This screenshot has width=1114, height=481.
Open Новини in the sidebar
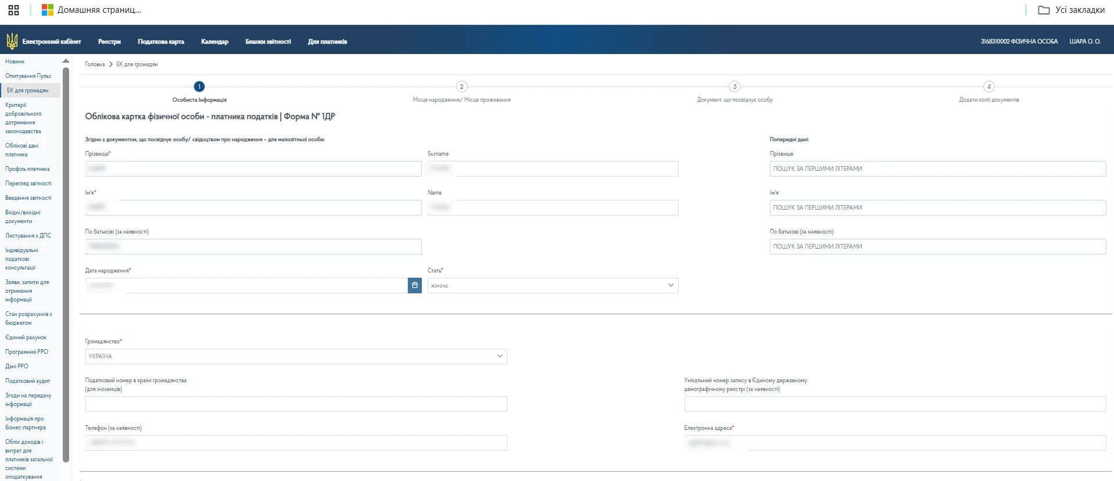15,62
